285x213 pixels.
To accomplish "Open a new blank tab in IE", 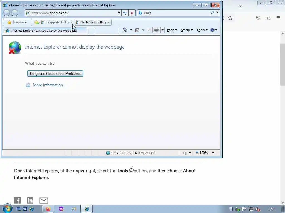I will [x=91, y=31].
